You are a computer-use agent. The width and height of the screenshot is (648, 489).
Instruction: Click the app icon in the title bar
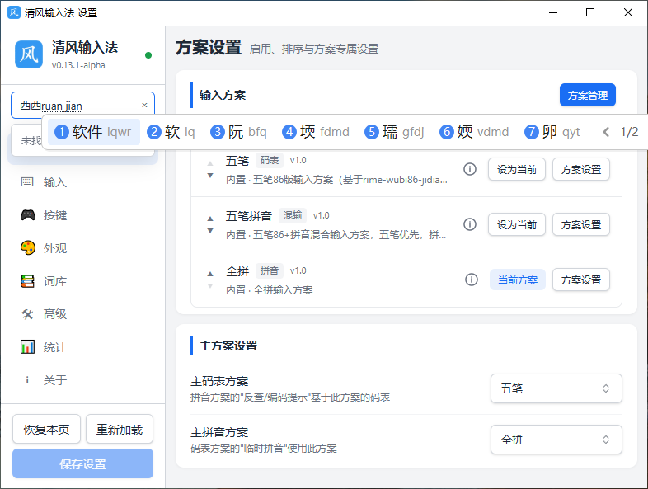point(14,12)
